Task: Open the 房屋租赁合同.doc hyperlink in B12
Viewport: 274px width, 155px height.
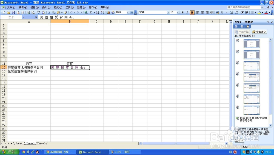Action: [x=68, y=67]
